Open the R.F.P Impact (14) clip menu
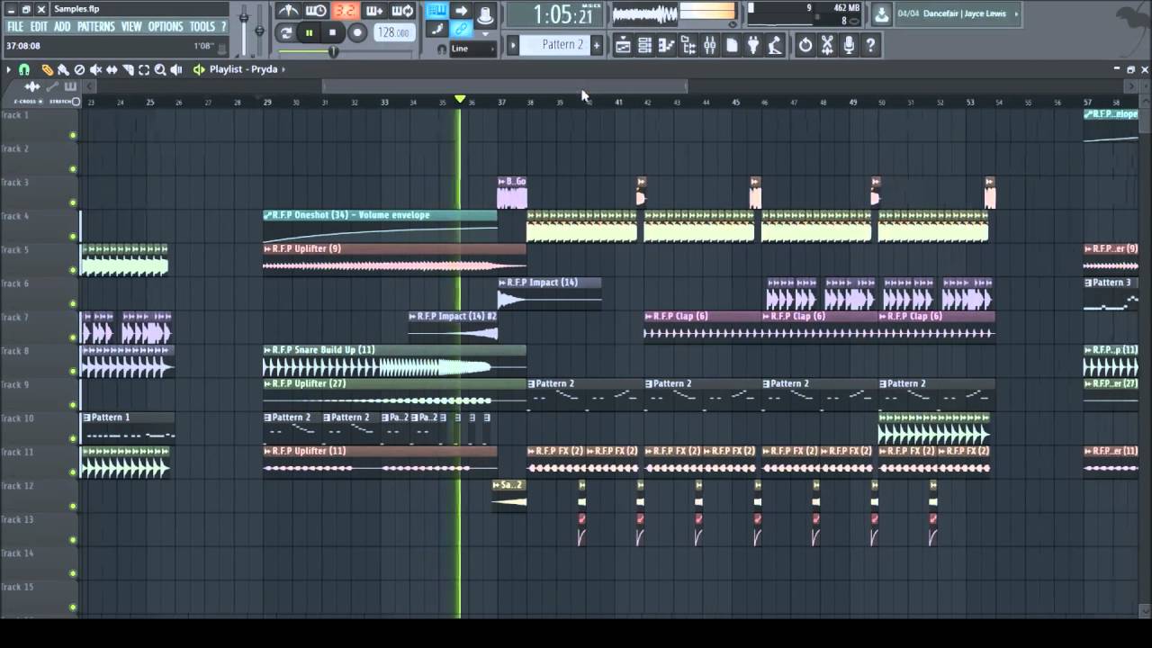The height and width of the screenshot is (648, 1152). pos(502,283)
